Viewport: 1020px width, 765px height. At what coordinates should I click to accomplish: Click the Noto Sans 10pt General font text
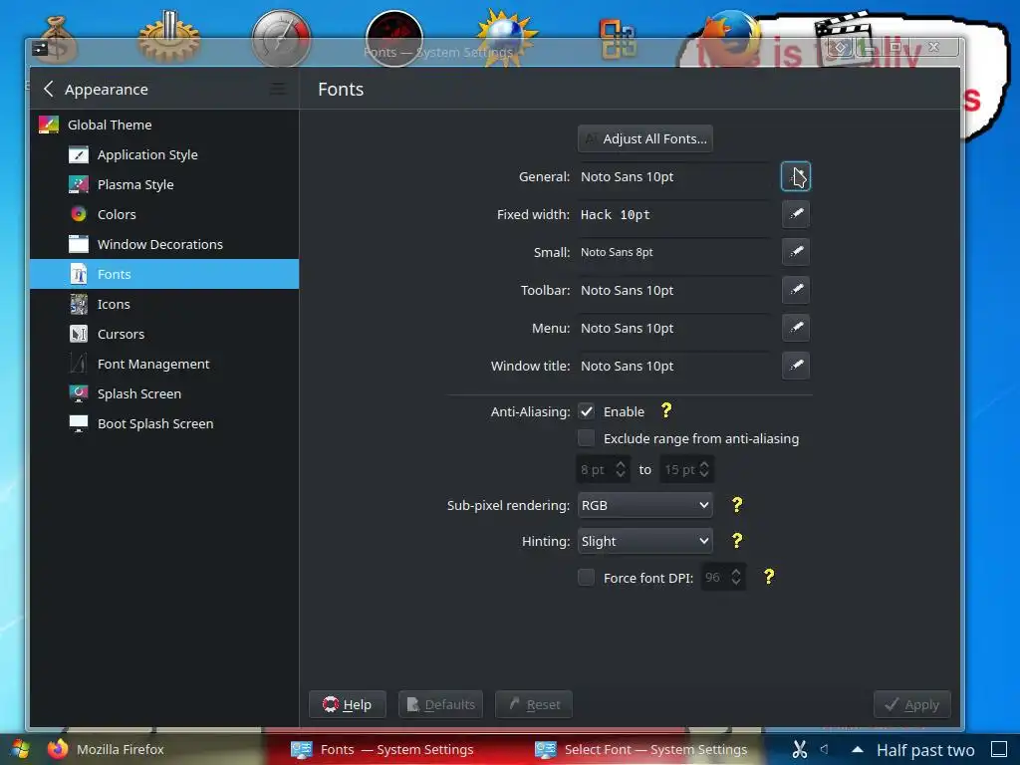click(628, 177)
